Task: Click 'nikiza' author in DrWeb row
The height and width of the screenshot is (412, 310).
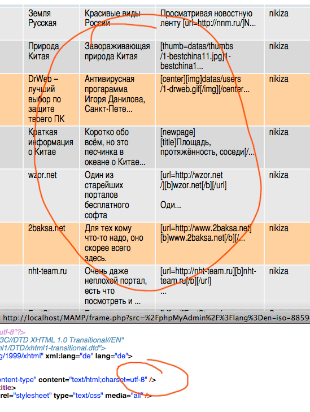Action: tap(278, 79)
